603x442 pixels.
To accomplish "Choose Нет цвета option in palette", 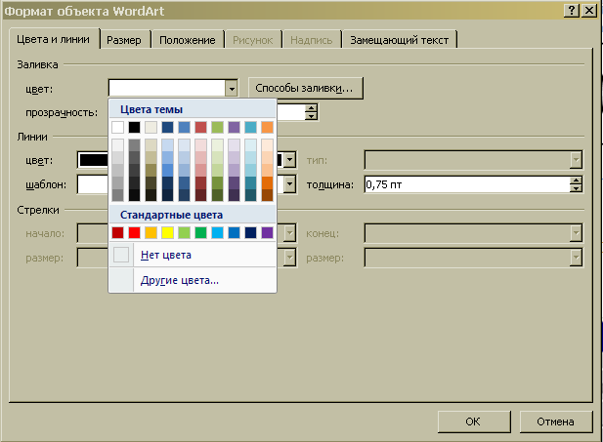I will tap(193, 255).
